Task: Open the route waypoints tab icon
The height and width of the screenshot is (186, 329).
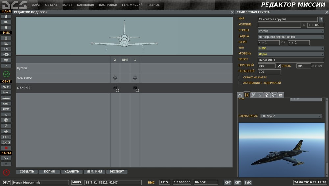Action: coord(240,95)
